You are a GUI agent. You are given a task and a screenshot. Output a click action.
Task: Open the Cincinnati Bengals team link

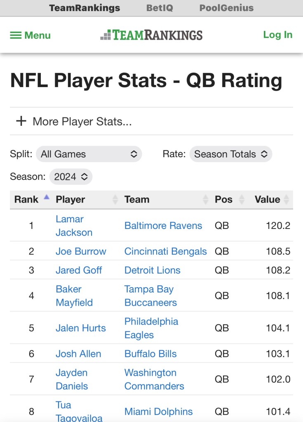(165, 251)
